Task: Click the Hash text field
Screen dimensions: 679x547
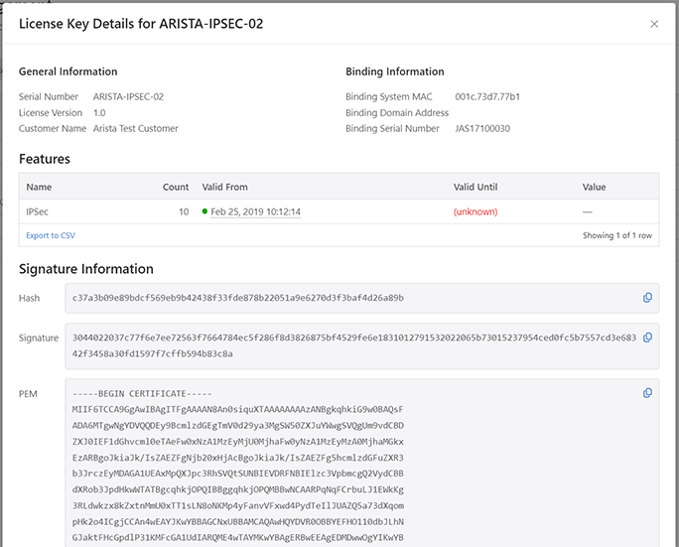Action: [362, 298]
